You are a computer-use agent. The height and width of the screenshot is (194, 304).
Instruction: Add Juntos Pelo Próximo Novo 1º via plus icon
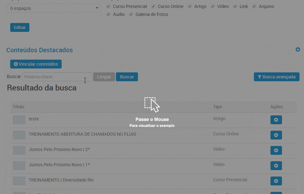276,166
